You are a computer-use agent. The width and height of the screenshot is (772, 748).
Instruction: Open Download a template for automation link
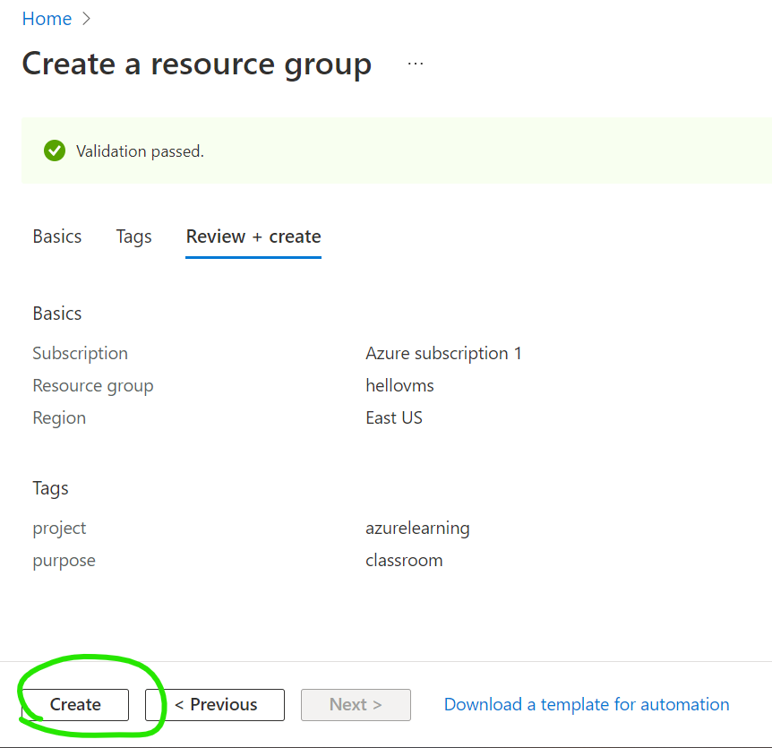point(587,704)
